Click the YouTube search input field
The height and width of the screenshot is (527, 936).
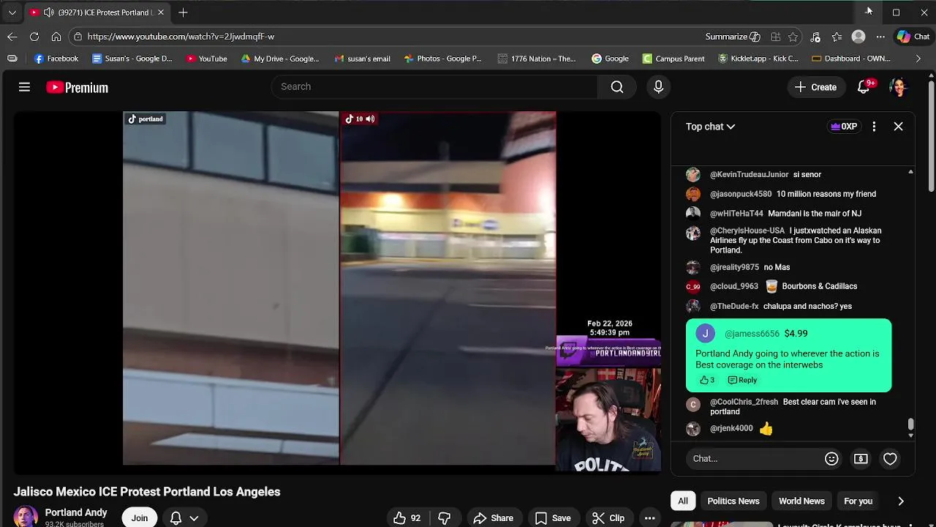pyautogui.click(x=434, y=86)
